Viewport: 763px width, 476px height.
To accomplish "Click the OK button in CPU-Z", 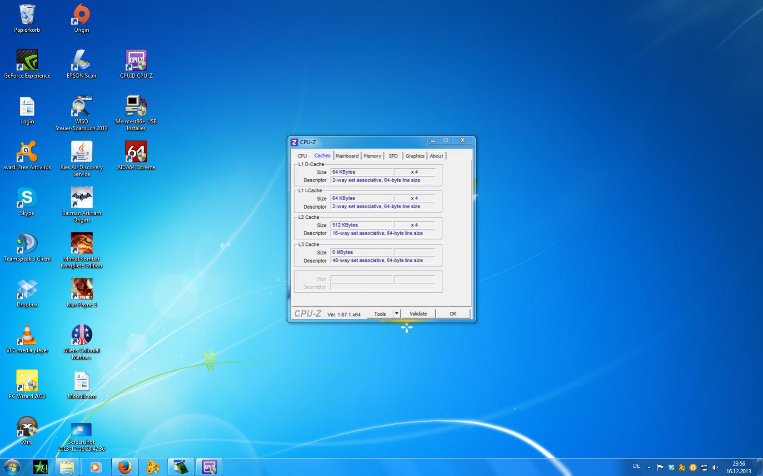I will [453, 314].
